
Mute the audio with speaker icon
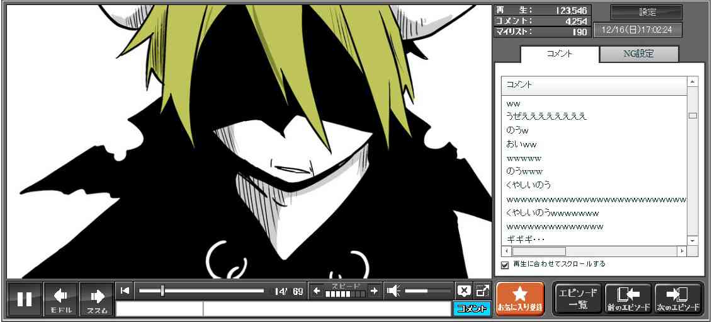[x=393, y=290]
